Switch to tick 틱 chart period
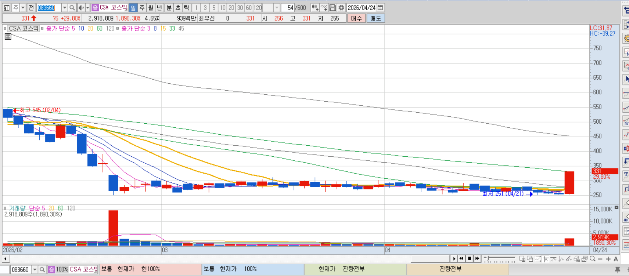The image size is (629, 276). [186, 8]
